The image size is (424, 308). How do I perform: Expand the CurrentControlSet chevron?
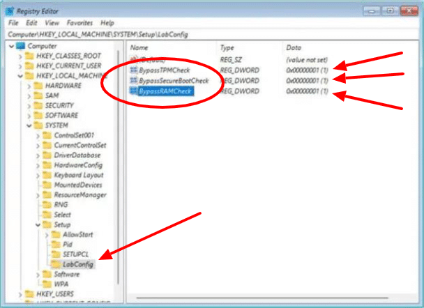[38, 146]
